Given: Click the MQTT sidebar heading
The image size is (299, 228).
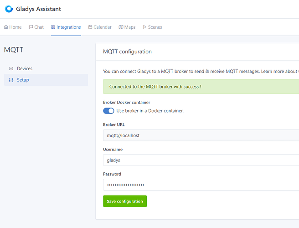Looking at the screenshot, I should 14,50.
